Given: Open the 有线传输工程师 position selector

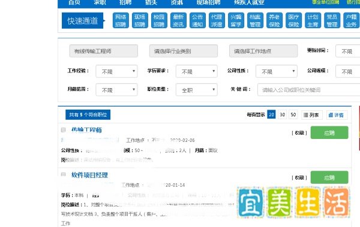Looking at the screenshot, I should tap(104, 51).
